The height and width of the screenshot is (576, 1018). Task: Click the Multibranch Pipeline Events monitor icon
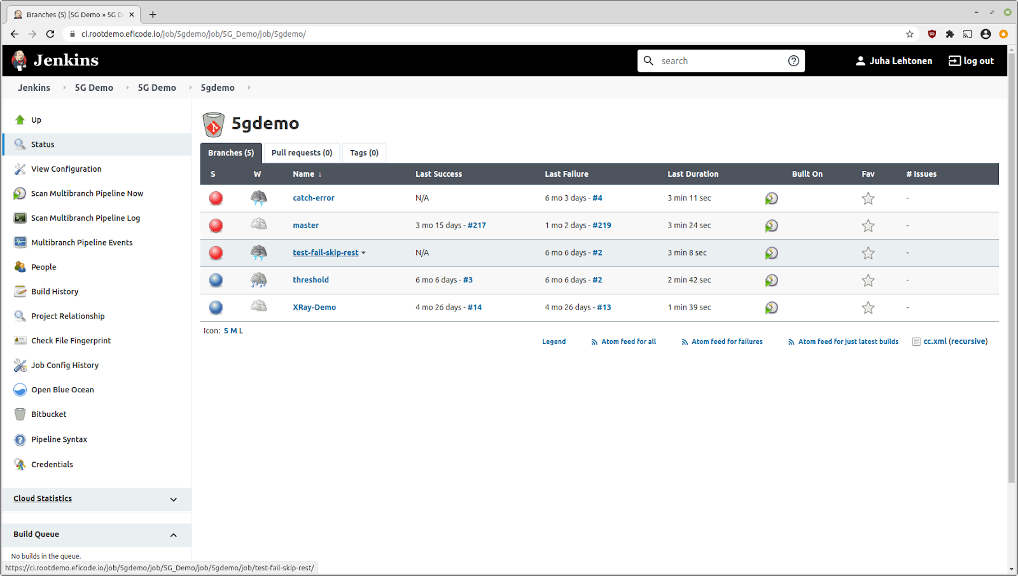pos(20,242)
